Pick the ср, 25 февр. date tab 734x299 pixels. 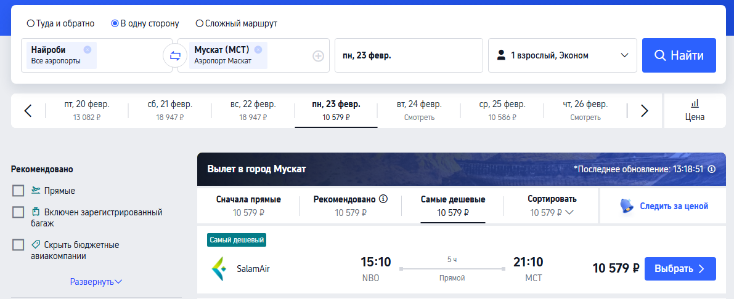point(502,111)
